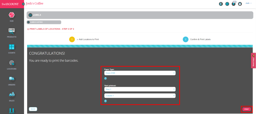Click the ORDERS sidebar label
The width and height of the screenshot is (256, 114).
pos(12,85)
